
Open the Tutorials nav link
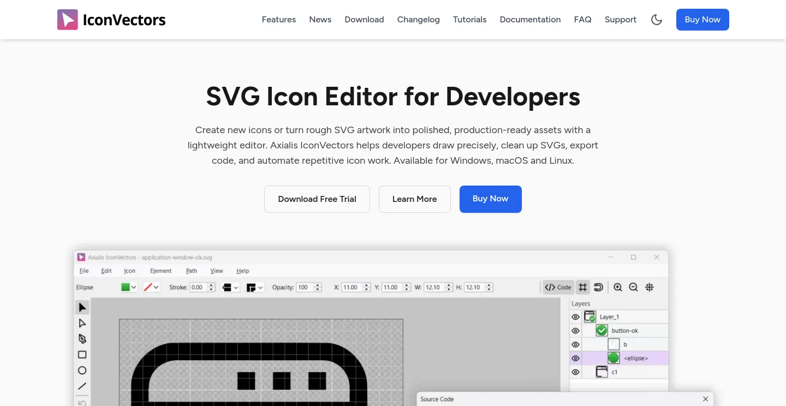coord(470,20)
